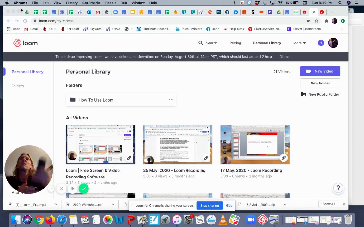
Task: Open the 17 May, 2020 recording thumbnail
Action: 255,144
